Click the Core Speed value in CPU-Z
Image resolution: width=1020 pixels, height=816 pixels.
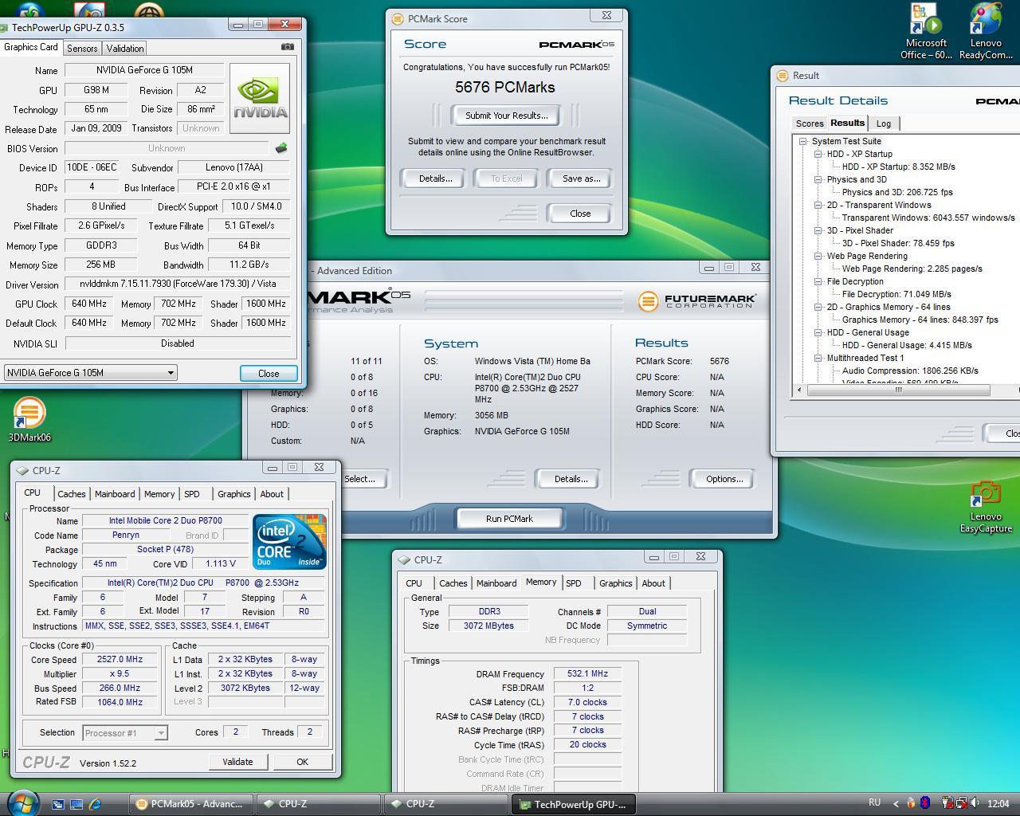(x=120, y=660)
